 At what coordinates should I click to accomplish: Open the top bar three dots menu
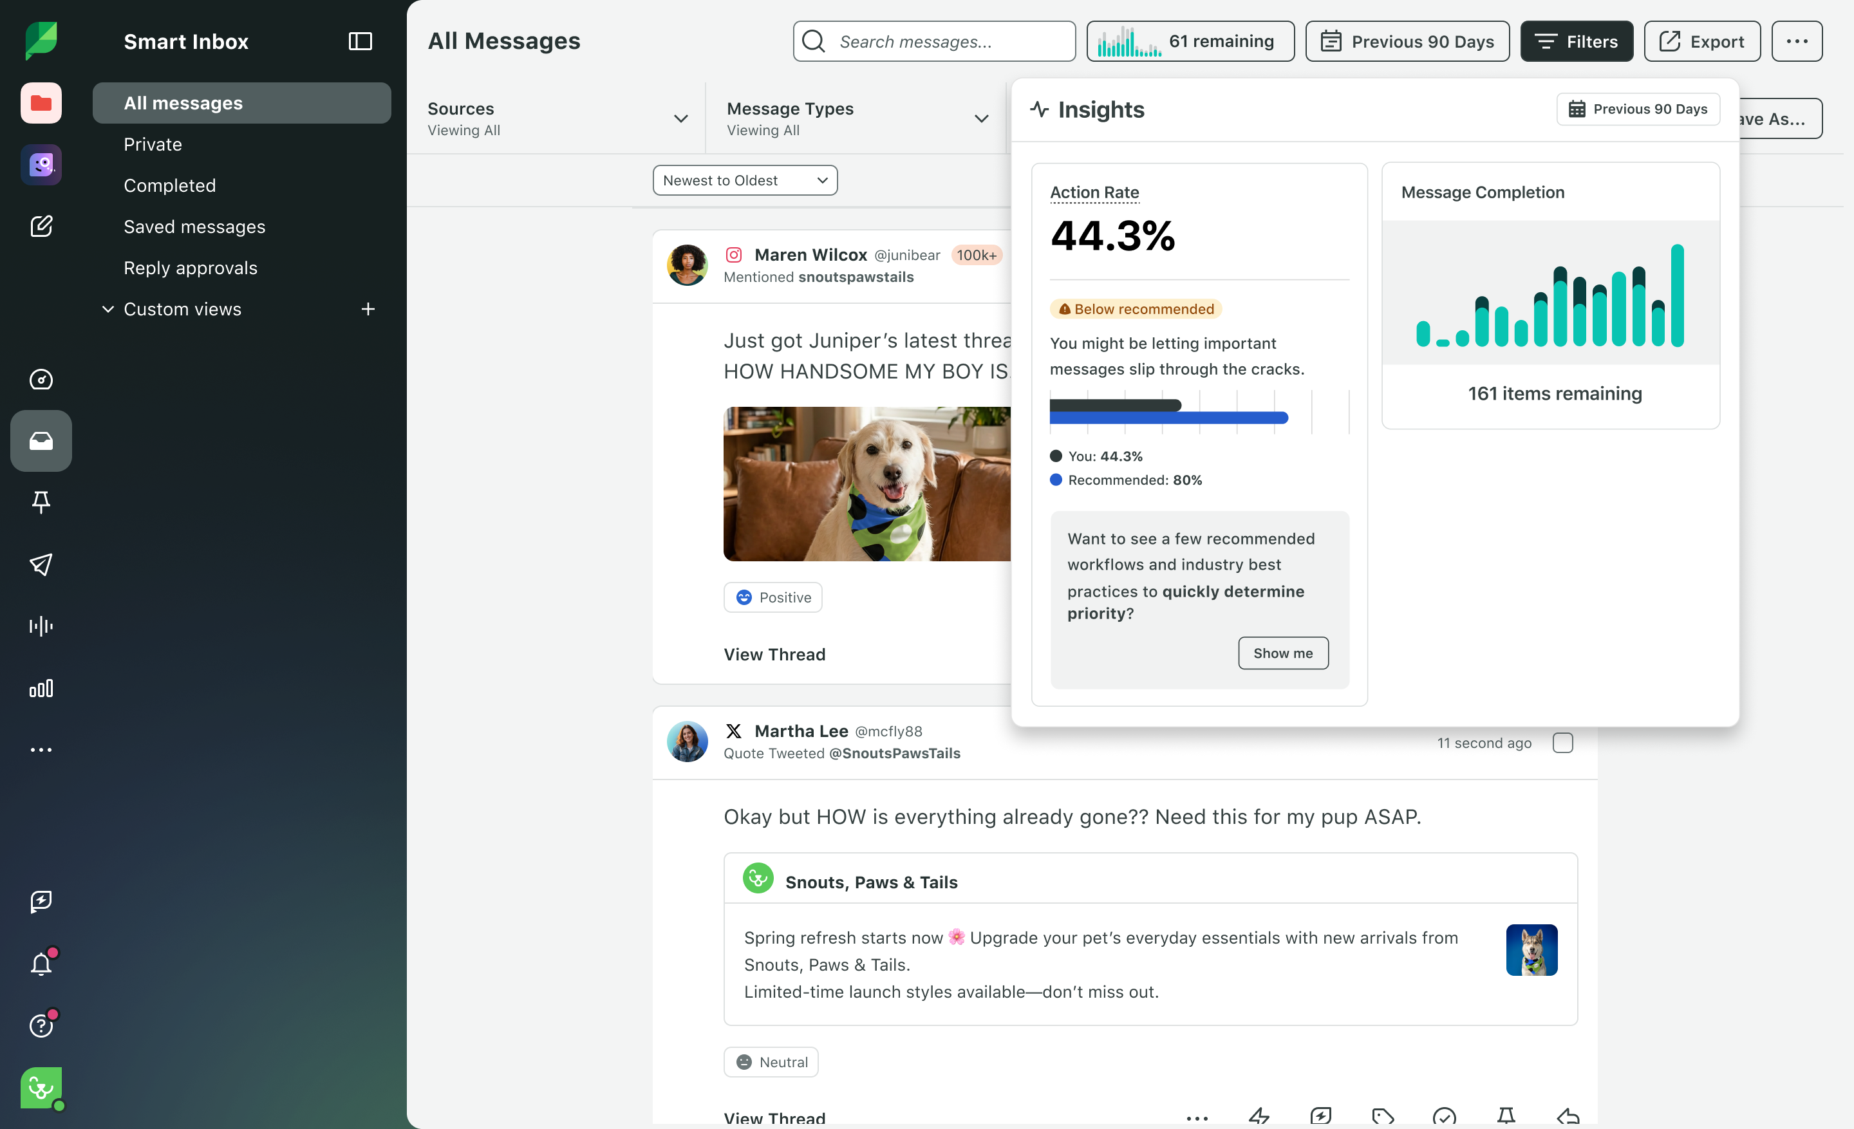click(1797, 41)
